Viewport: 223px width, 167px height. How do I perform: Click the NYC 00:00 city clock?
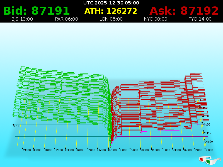[156, 19]
